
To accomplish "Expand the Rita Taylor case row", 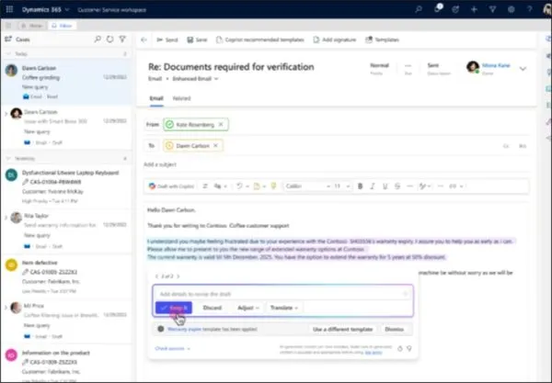I will (x=6, y=218).
